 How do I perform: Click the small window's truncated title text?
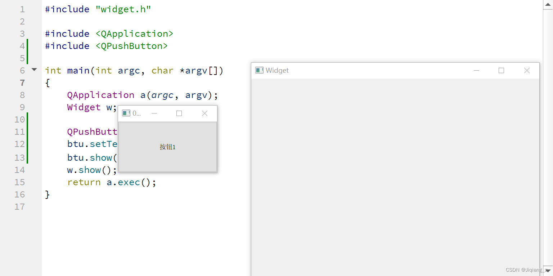(x=137, y=113)
